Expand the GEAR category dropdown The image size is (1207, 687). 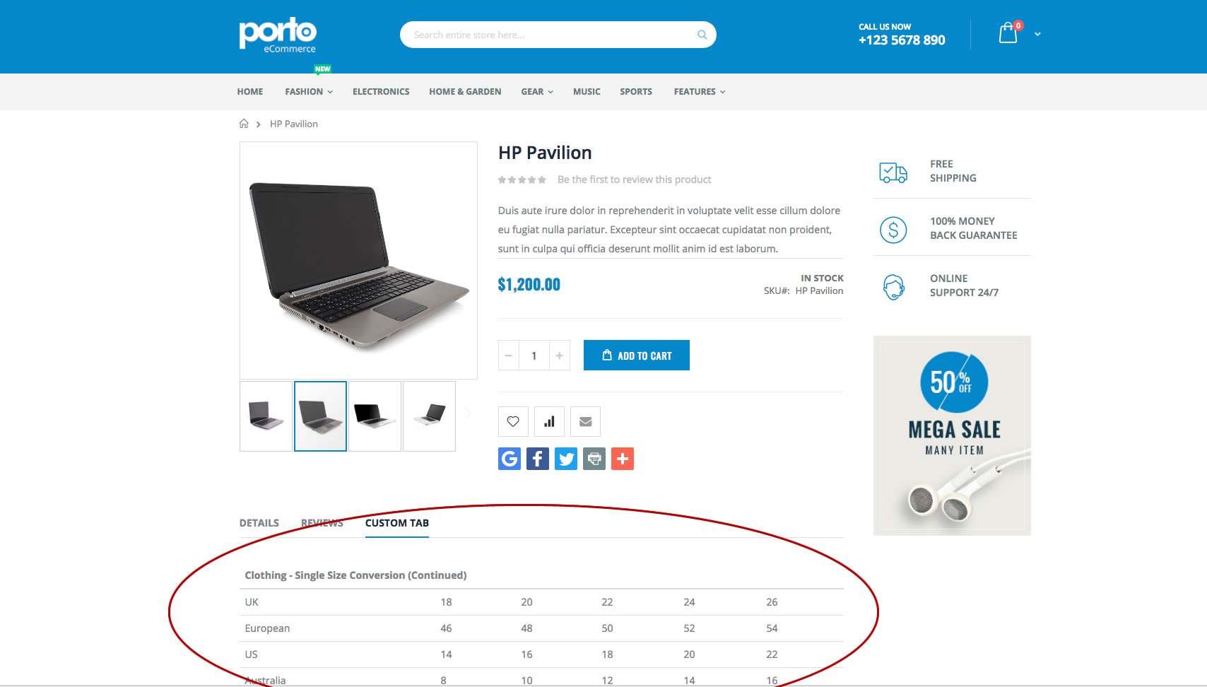[x=536, y=91]
